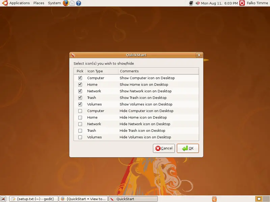Click Falko Timme user name
This screenshot has width=270, height=202.
coord(257,3)
